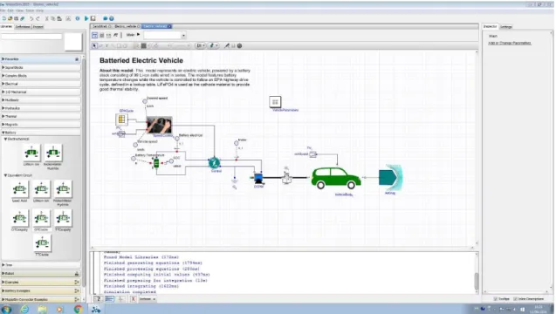The width and height of the screenshot is (556, 314).
Task: Click the green vehicle body component
Action: tap(336, 178)
